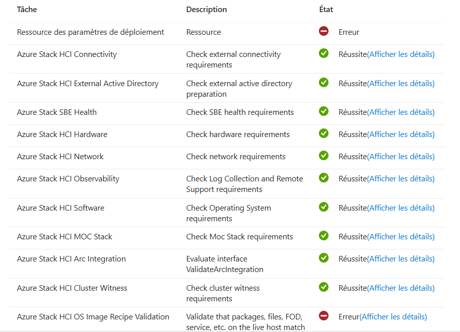Image resolution: width=460 pixels, height=332 pixels.
Task: Click success checkmark for Azure Stack SBE Health
Action: tap(323, 111)
